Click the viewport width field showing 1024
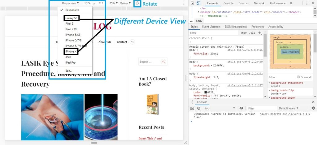This screenshot has width=317, height=145. click(88, 3)
